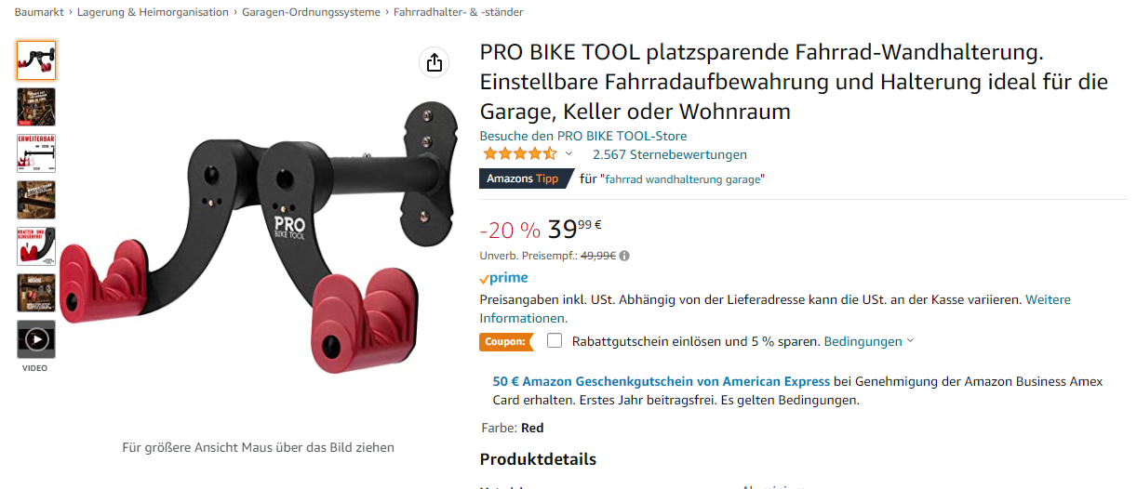Screen dimensions: 1137x489
Task: Open Lagerung & Heimorganisation breadcrumb
Action: [x=153, y=12]
